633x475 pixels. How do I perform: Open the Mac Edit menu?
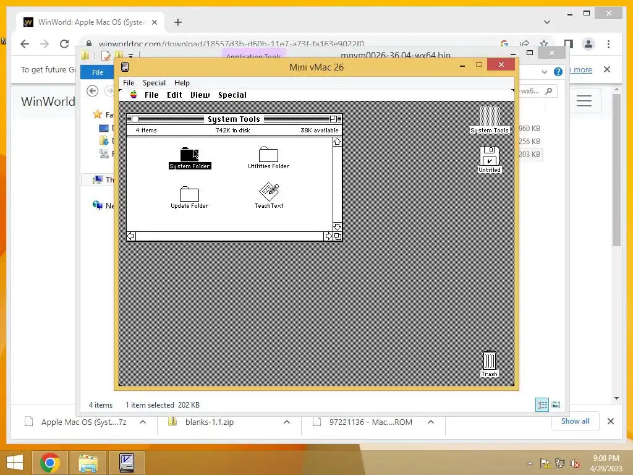click(x=174, y=95)
